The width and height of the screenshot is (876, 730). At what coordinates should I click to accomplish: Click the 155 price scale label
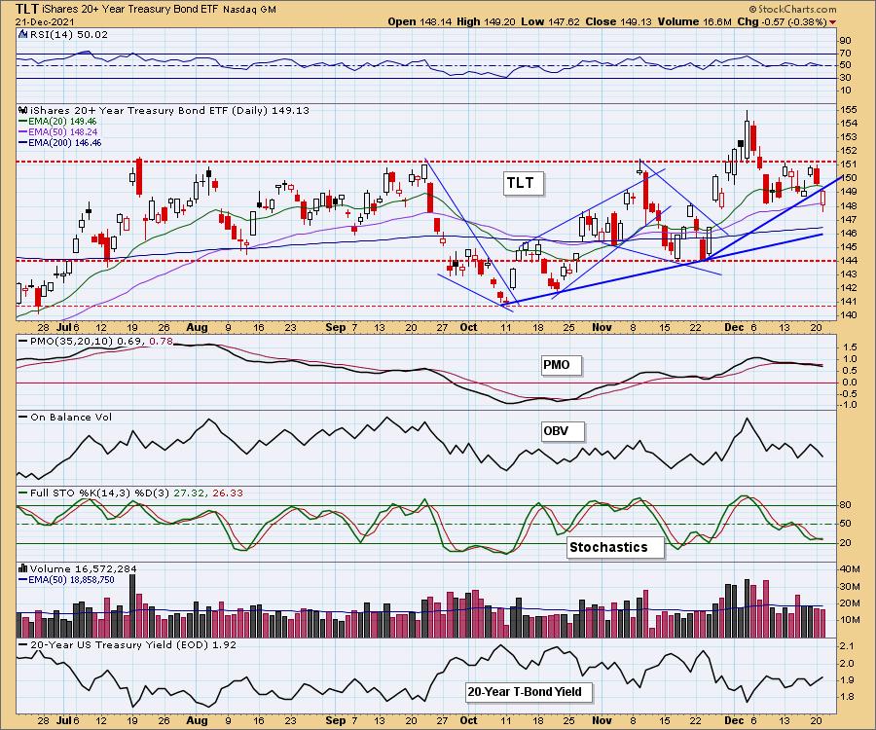[x=848, y=109]
